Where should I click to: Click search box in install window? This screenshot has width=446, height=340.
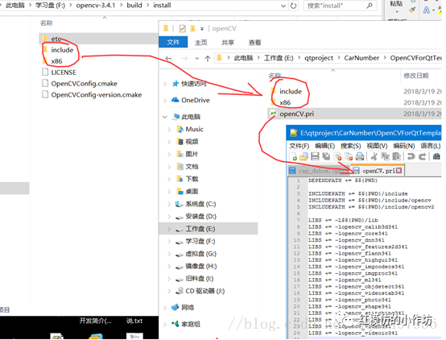[340, 6]
